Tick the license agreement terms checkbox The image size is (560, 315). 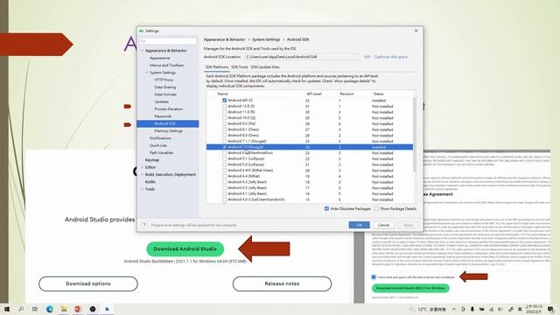tap(374, 276)
